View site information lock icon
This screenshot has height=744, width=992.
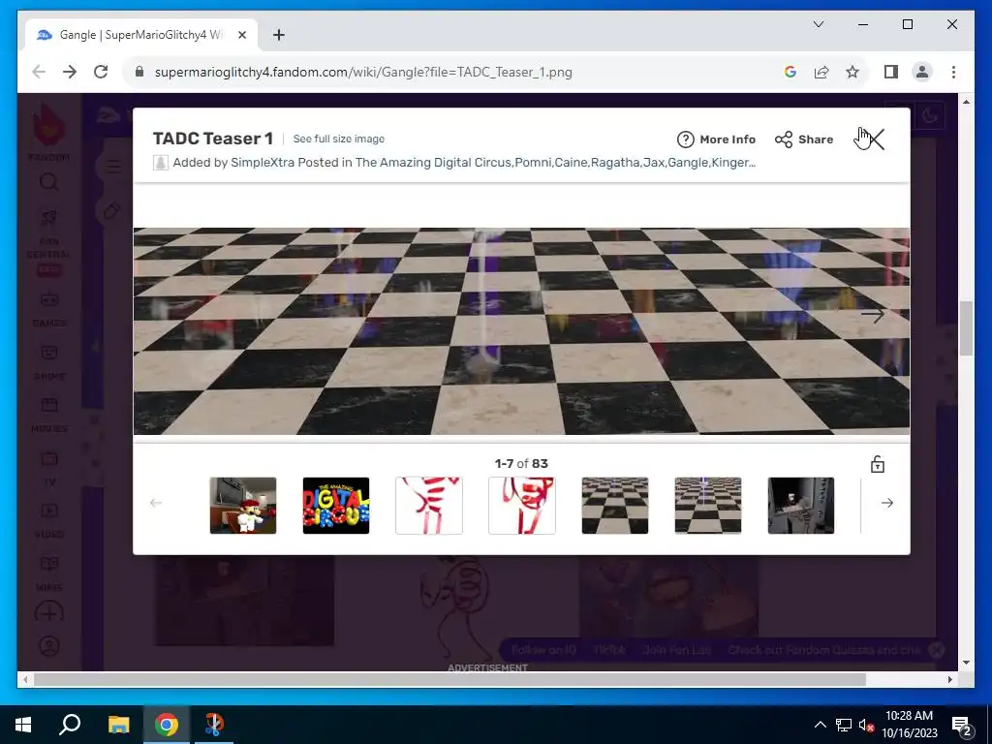tap(139, 72)
